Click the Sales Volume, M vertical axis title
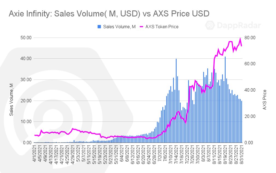The width and height of the screenshot is (276, 173). point(12,100)
